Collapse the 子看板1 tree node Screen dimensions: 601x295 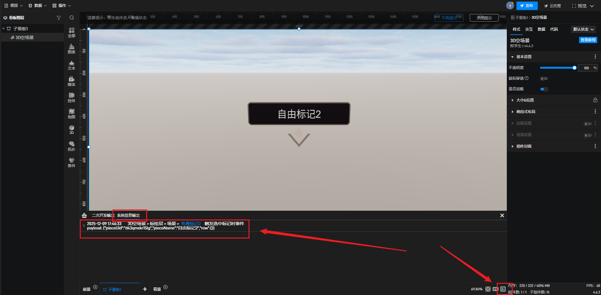(3, 29)
